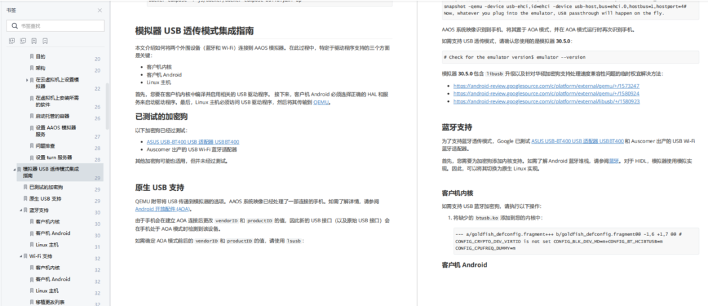Click the emulator --version code block
Viewport: 708px width, 306px height.
[570, 58]
